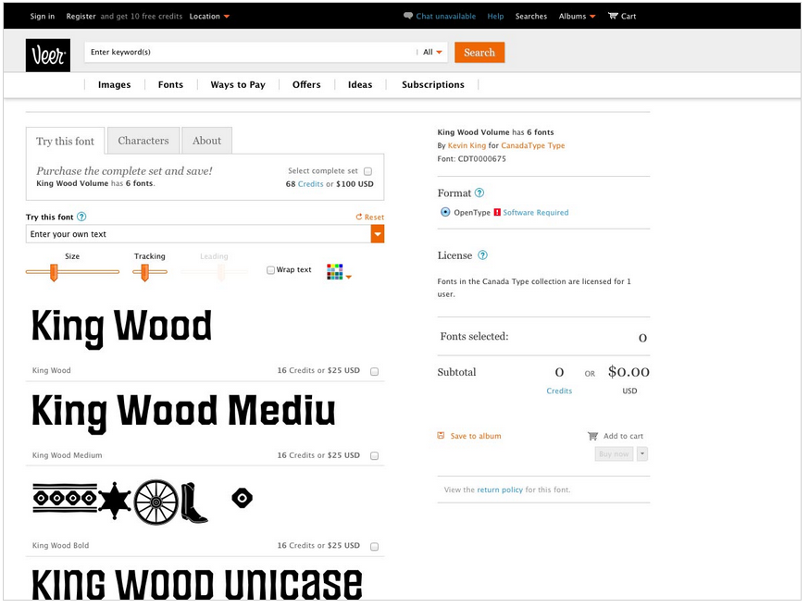The image size is (809, 608).
Task: Click the Kevin King designer link
Action: [x=467, y=145]
